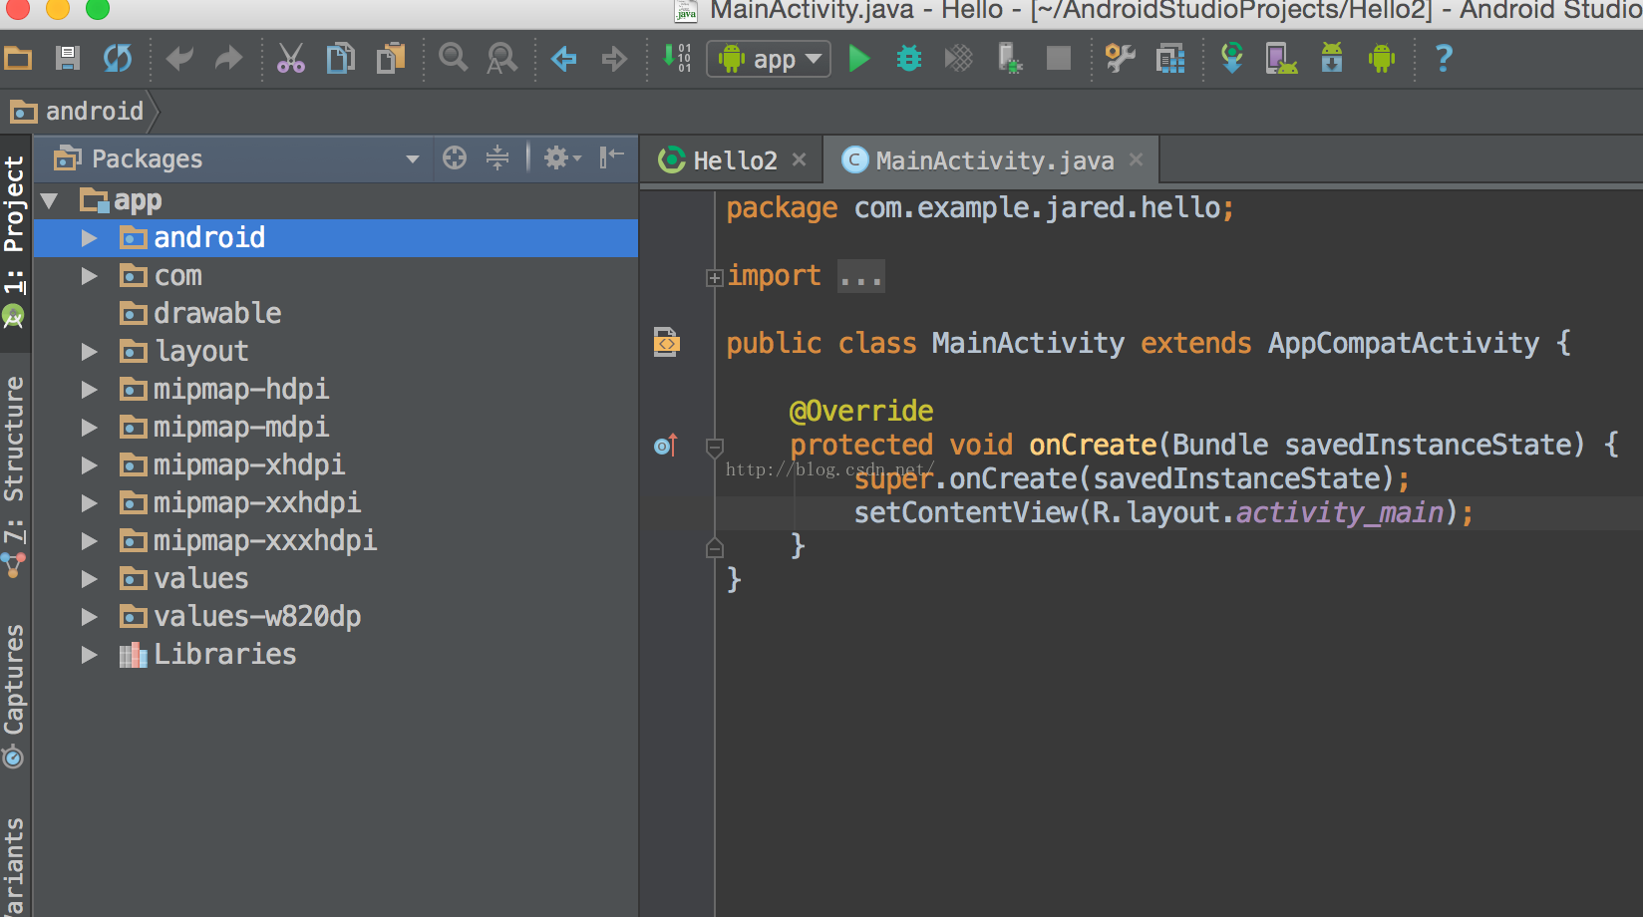Save all files with the floppy icon

click(68, 59)
